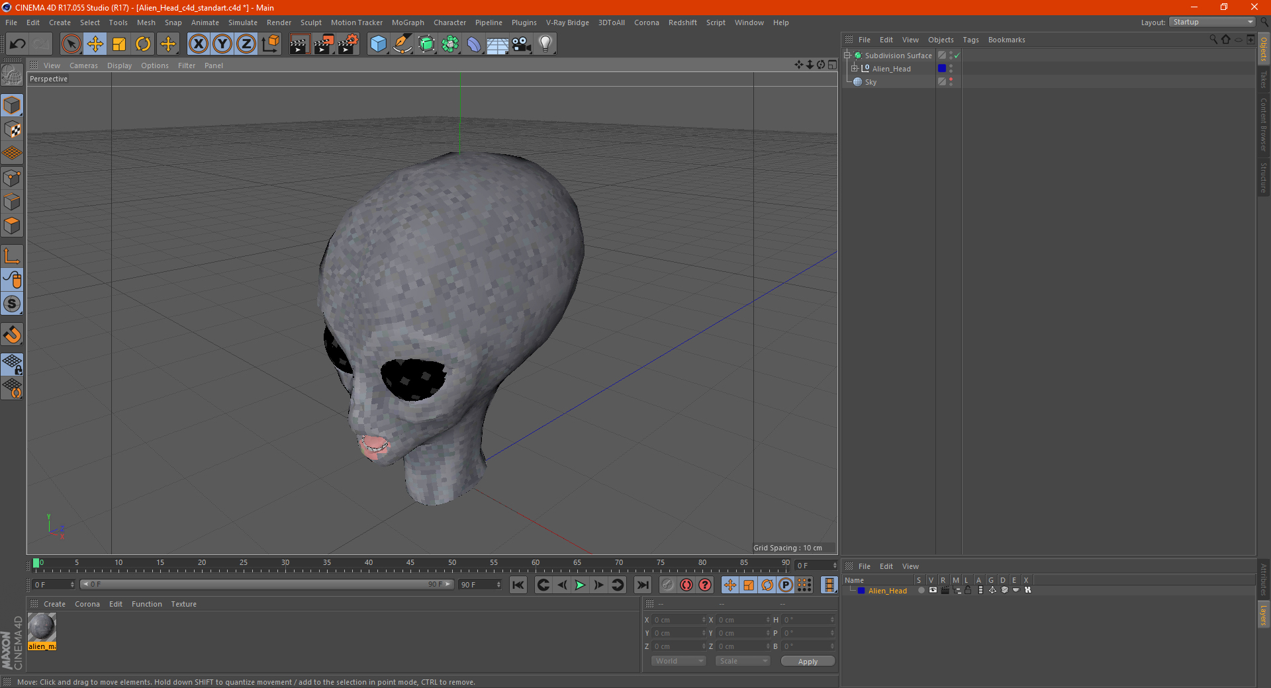Image resolution: width=1271 pixels, height=688 pixels.
Task: Click the Undo arrow icon
Action: point(18,44)
